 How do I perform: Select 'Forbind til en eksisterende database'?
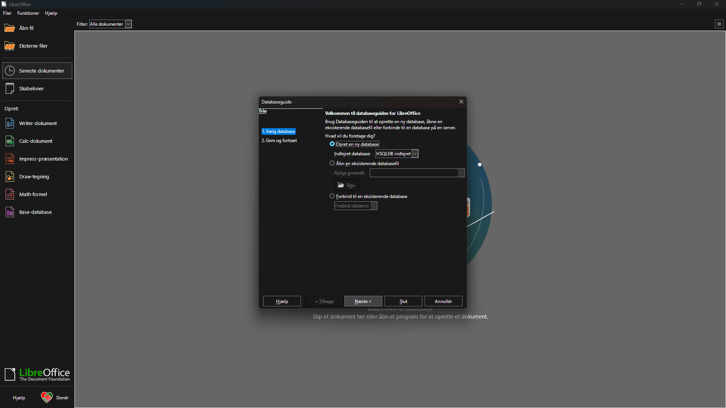[332, 196]
